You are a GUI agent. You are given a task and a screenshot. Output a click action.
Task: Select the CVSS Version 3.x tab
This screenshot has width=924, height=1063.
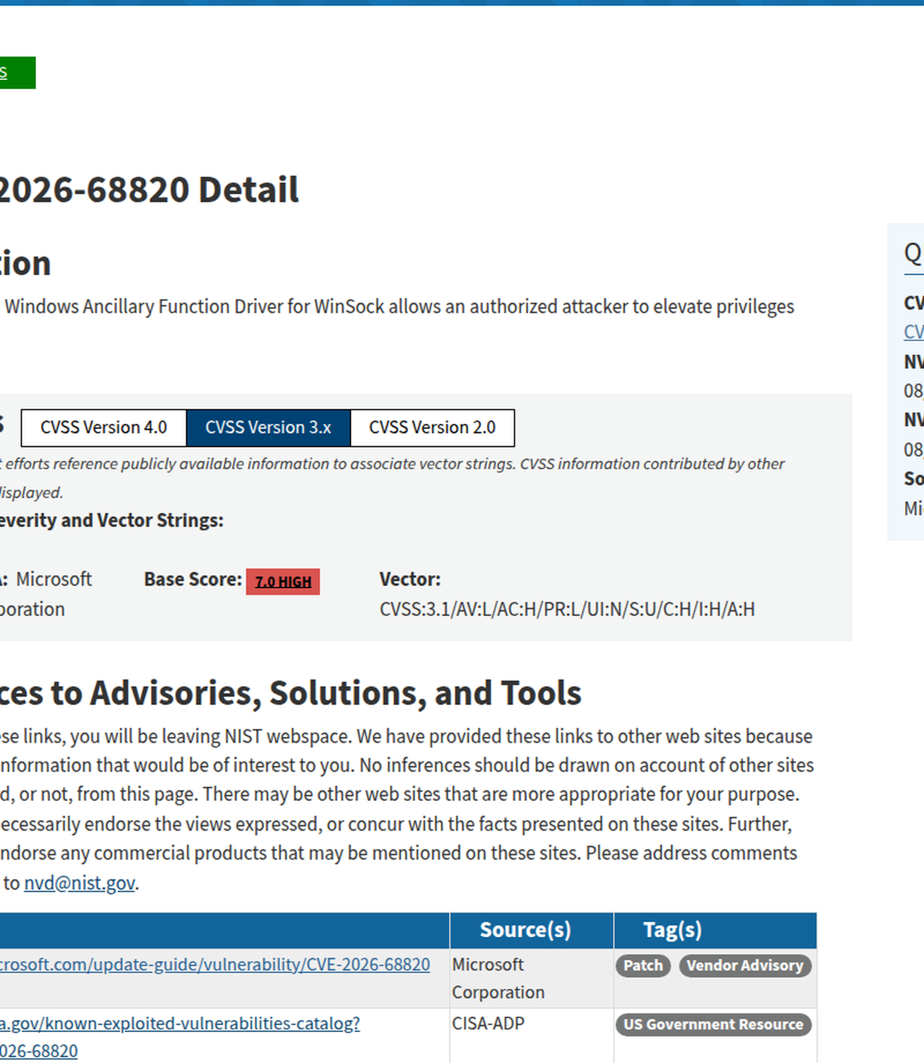click(269, 428)
